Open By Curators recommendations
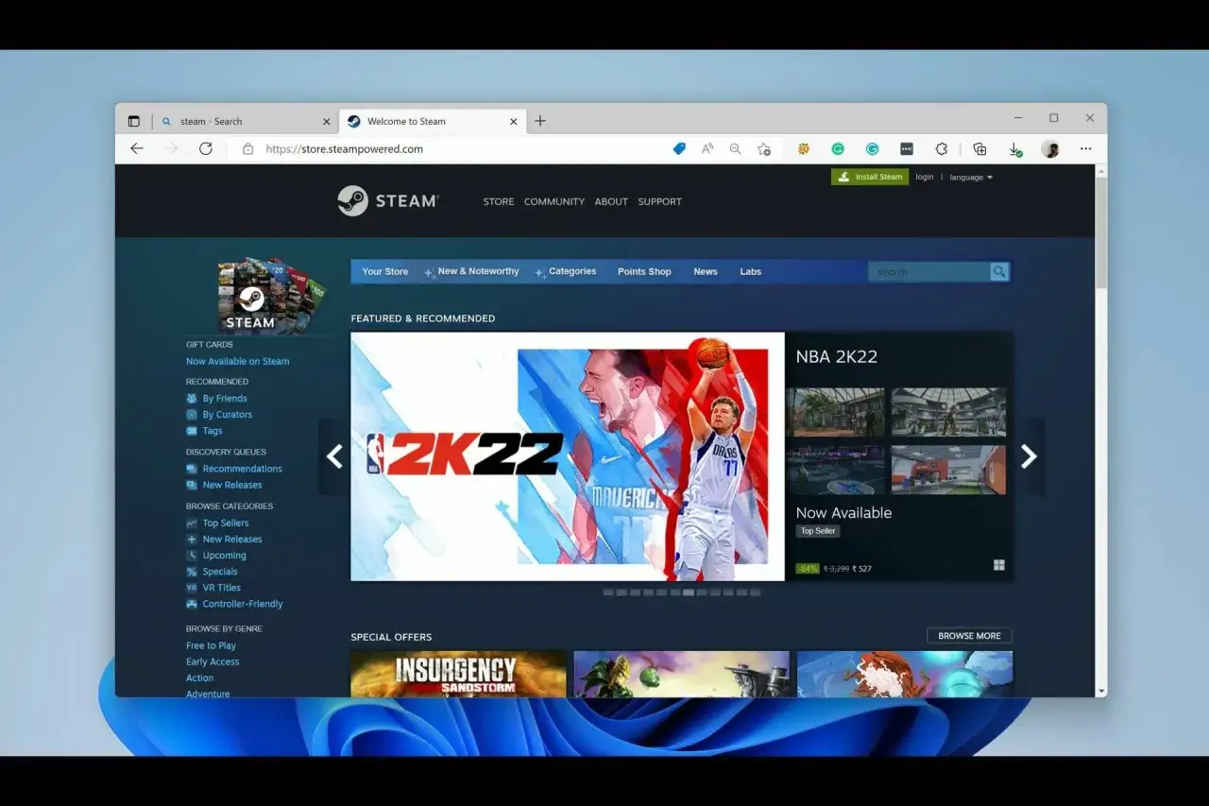This screenshot has height=806, width=1209. [227, 415]
